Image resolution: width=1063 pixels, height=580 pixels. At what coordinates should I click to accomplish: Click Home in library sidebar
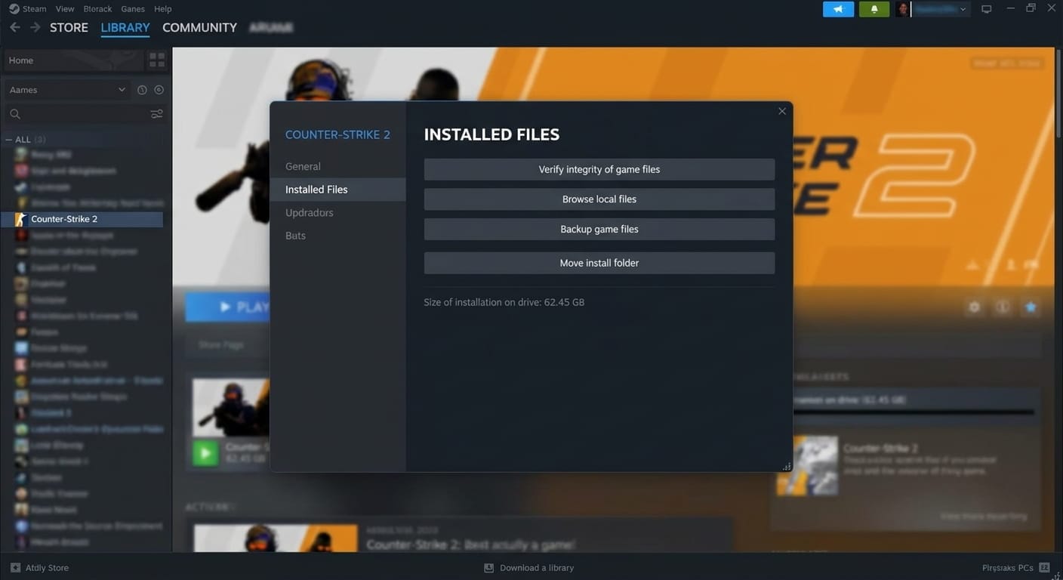tap(73, 60)
